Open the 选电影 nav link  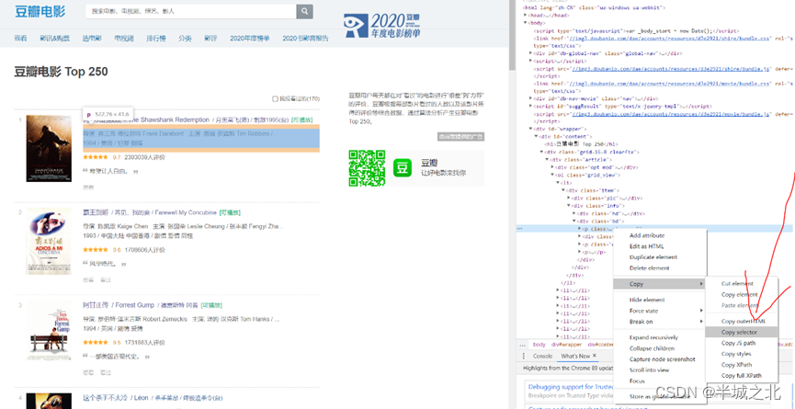(92, 39)
